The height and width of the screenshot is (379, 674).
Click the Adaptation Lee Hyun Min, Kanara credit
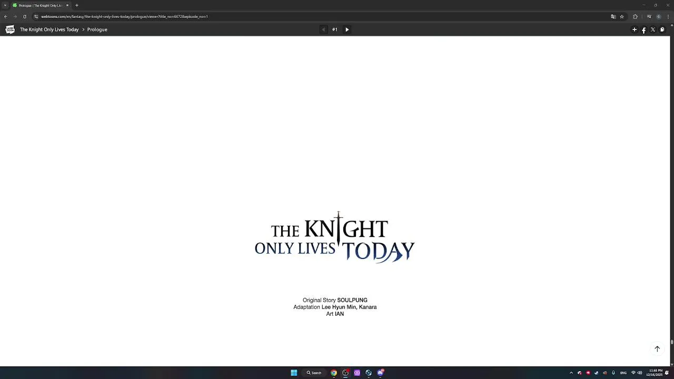[x=335, y=307]
